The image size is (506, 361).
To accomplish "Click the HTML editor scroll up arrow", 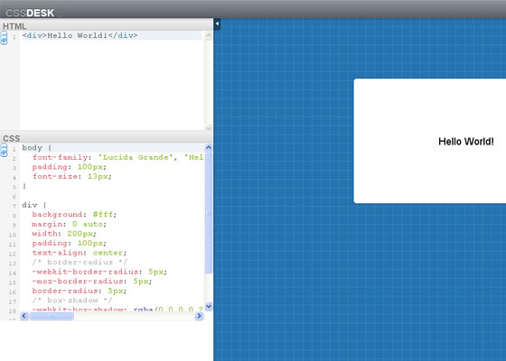I will point(209,35).
